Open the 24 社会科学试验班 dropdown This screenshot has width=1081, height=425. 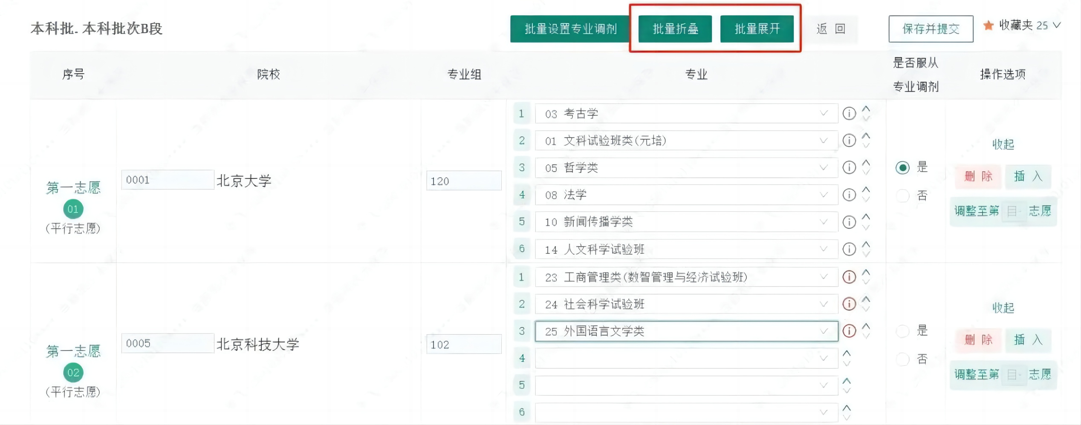click(x=687, y=304)
